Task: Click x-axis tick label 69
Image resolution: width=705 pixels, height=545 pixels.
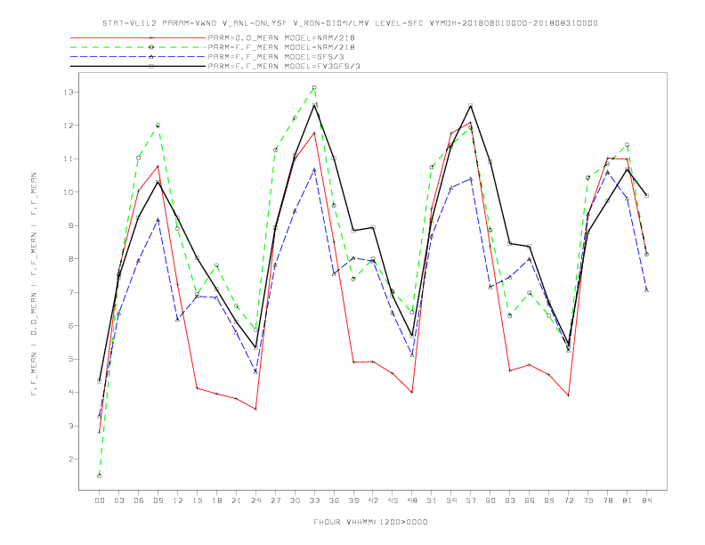Action: pyautogui.click(x=549, y=500)
